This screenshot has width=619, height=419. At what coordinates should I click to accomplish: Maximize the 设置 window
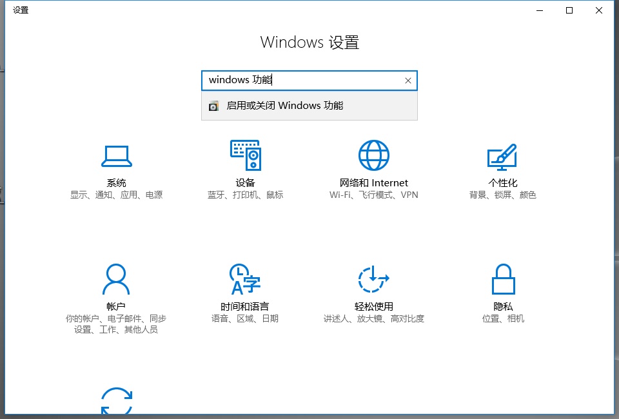point(569,11)
